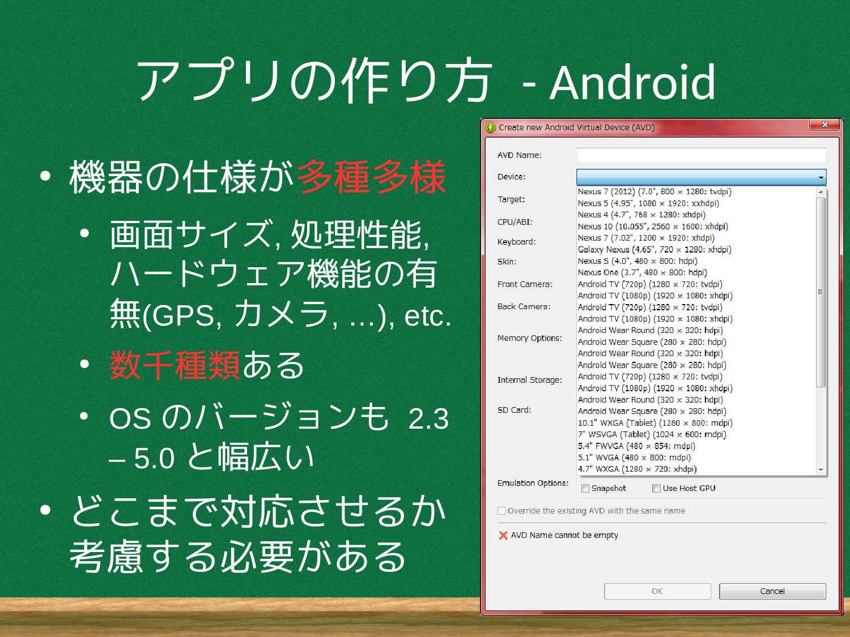Enable the Snapshot checkbox

point(585,488)
